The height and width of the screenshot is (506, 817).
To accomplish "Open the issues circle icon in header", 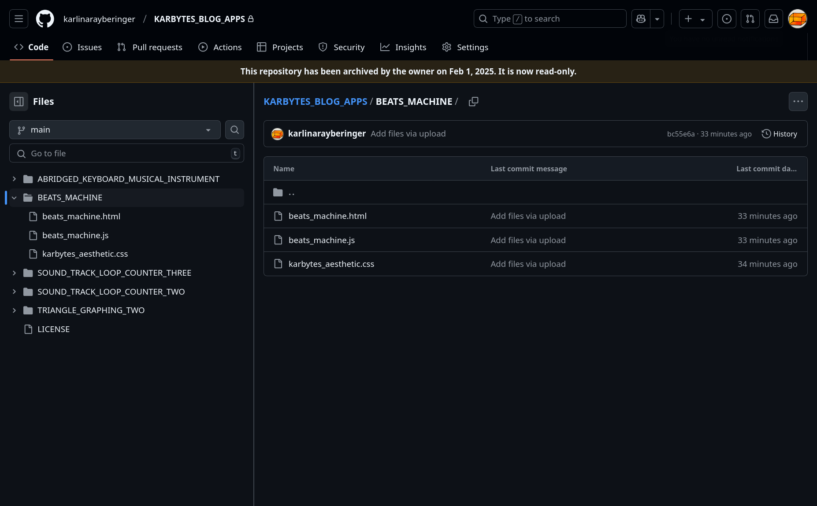I will (x=727, y=18).
